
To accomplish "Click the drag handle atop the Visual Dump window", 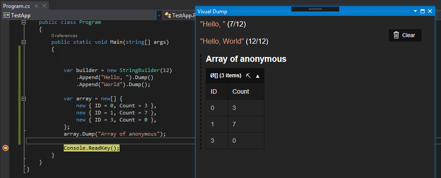I will pyautogui.click(x=315, y=9).
